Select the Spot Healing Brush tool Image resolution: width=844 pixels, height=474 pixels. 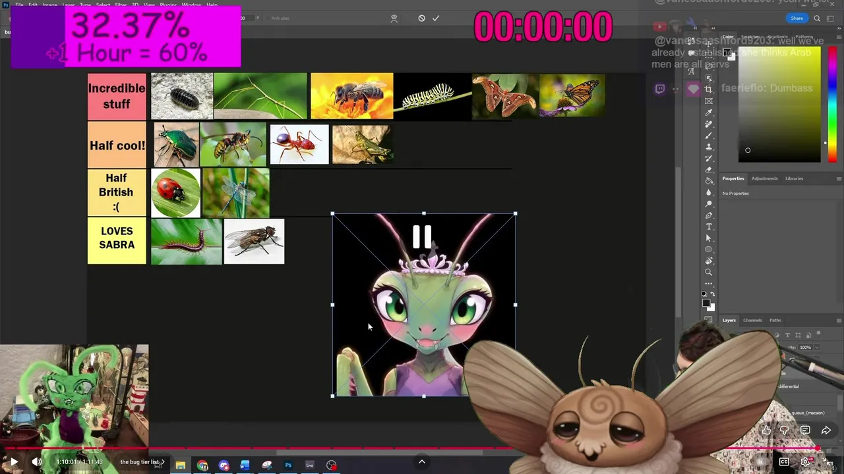click(x=709, y=124)
